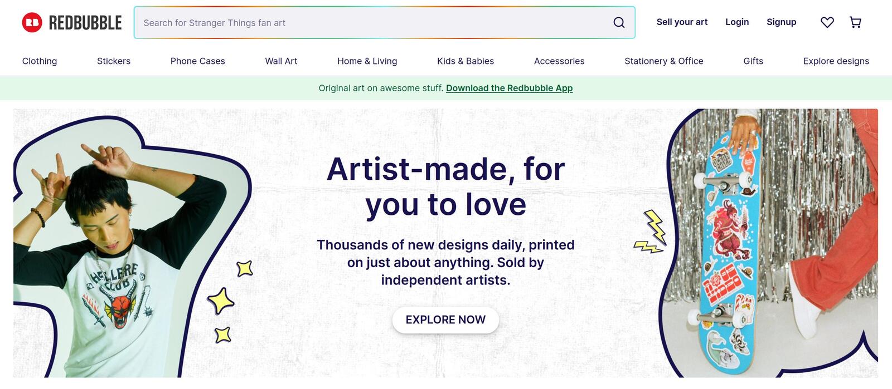Image resolution: width=892 pixels, height=389 pixels.
Task: Open the favorites heart icon
Action: pyautogui.click(x=827, y=22)
